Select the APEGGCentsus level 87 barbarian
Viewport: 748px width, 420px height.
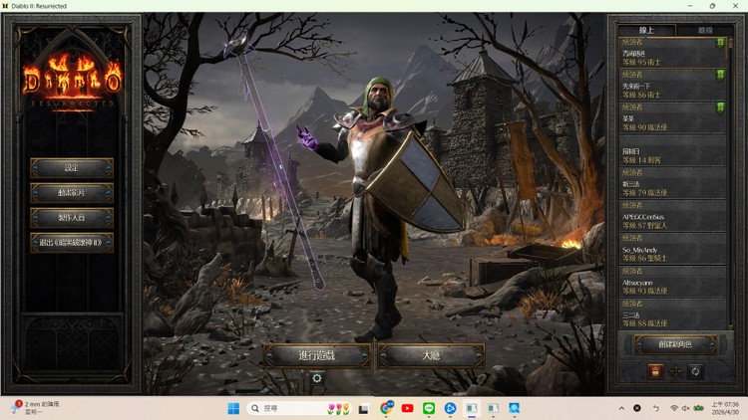click(x=672, y=216)
